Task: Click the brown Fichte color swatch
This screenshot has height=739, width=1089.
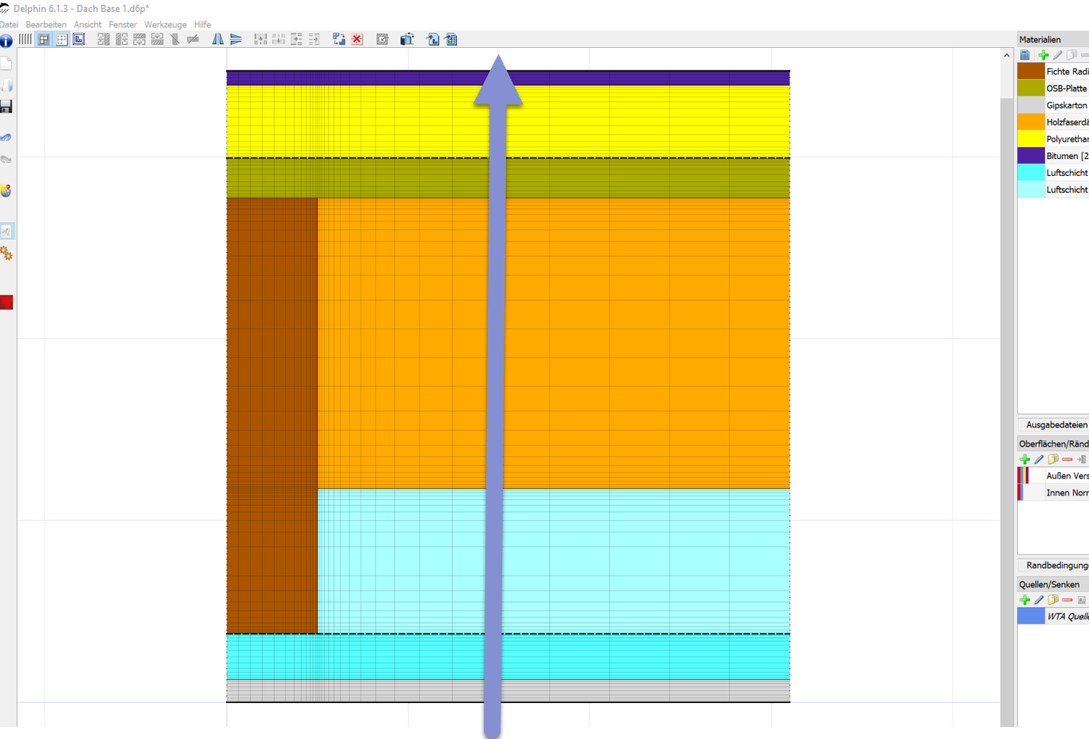Action: click(x=1031, y=71)
